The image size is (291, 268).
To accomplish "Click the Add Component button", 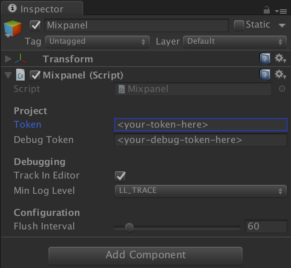I will coord(145,255).
